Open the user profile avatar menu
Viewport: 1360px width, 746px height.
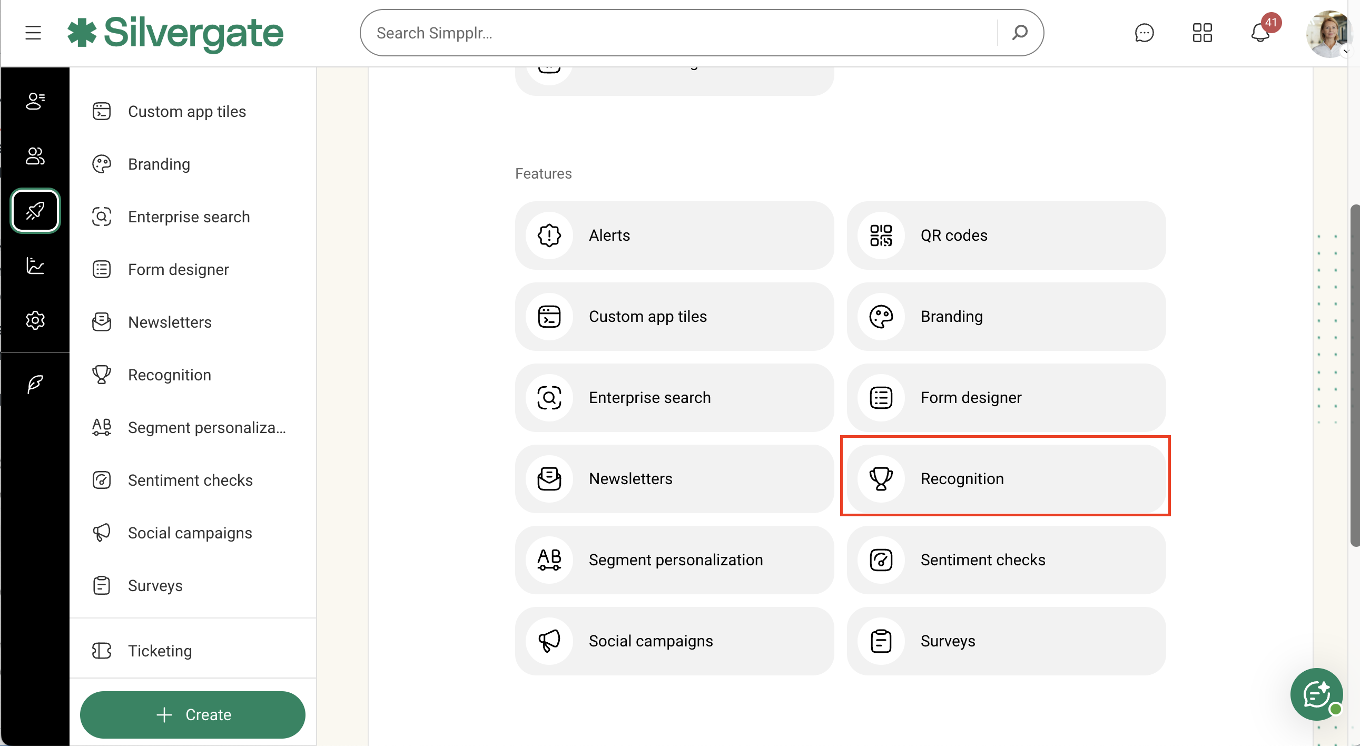pos(1329,34)
